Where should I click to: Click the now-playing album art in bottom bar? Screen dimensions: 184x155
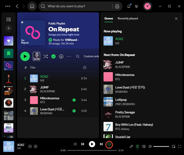click(9, 146)
